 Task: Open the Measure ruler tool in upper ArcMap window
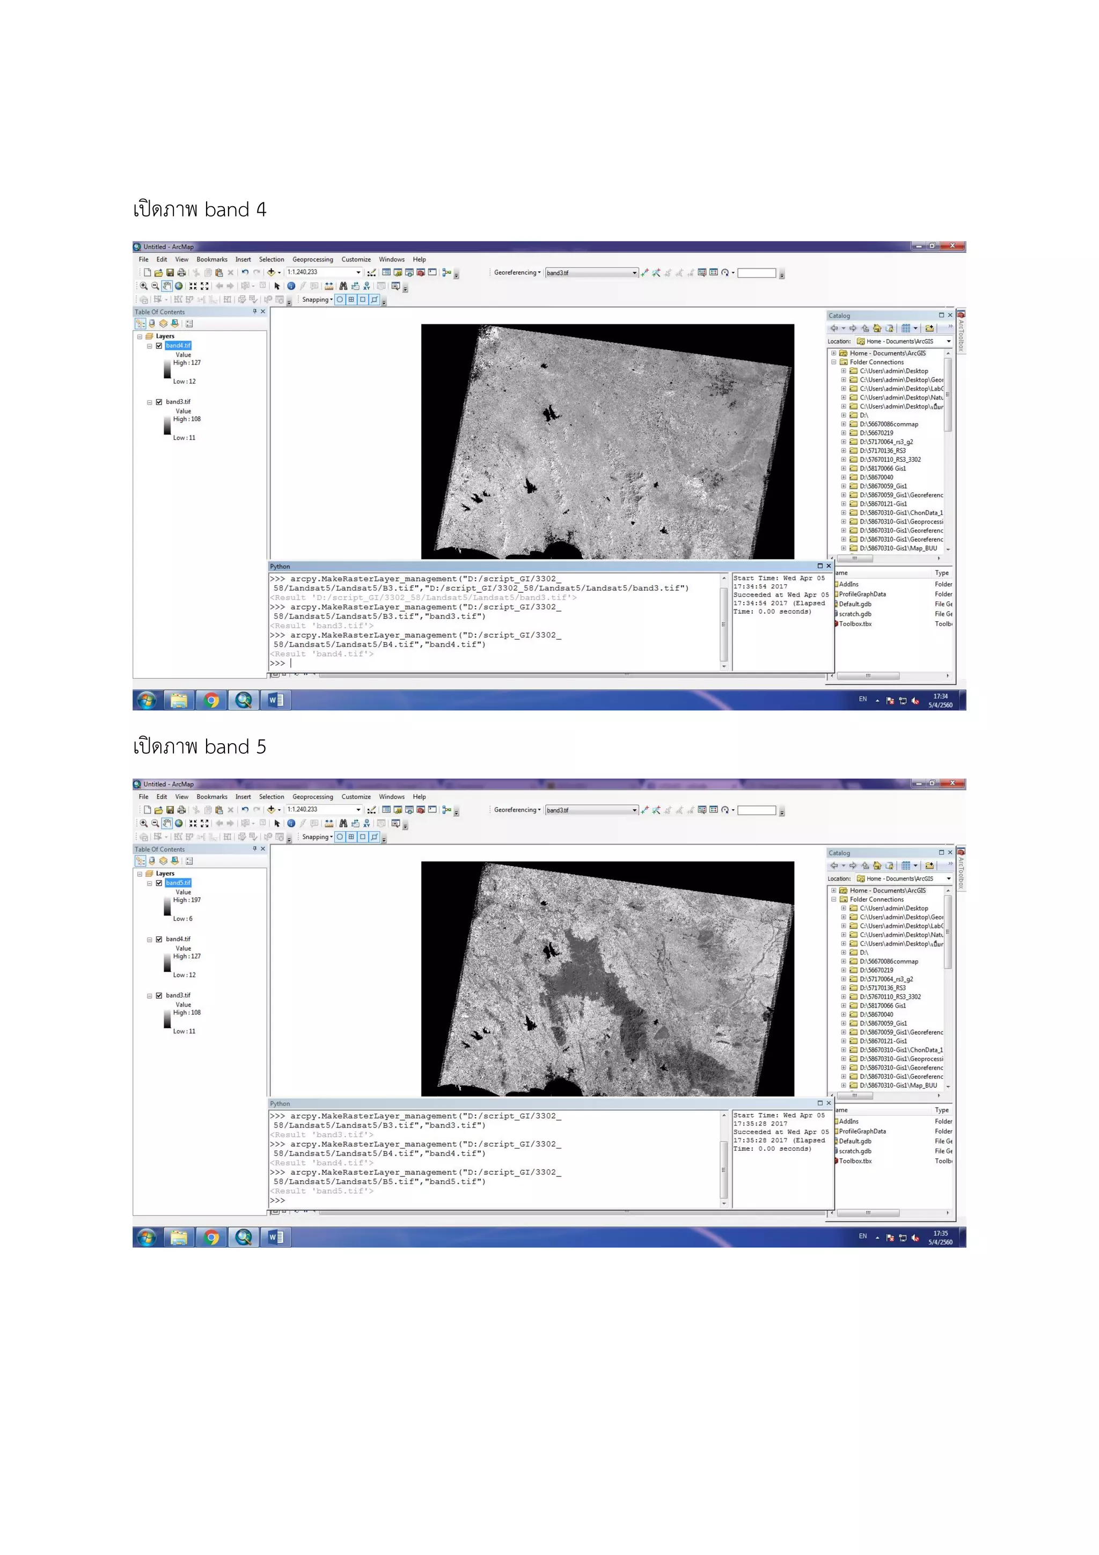(328, 286)
